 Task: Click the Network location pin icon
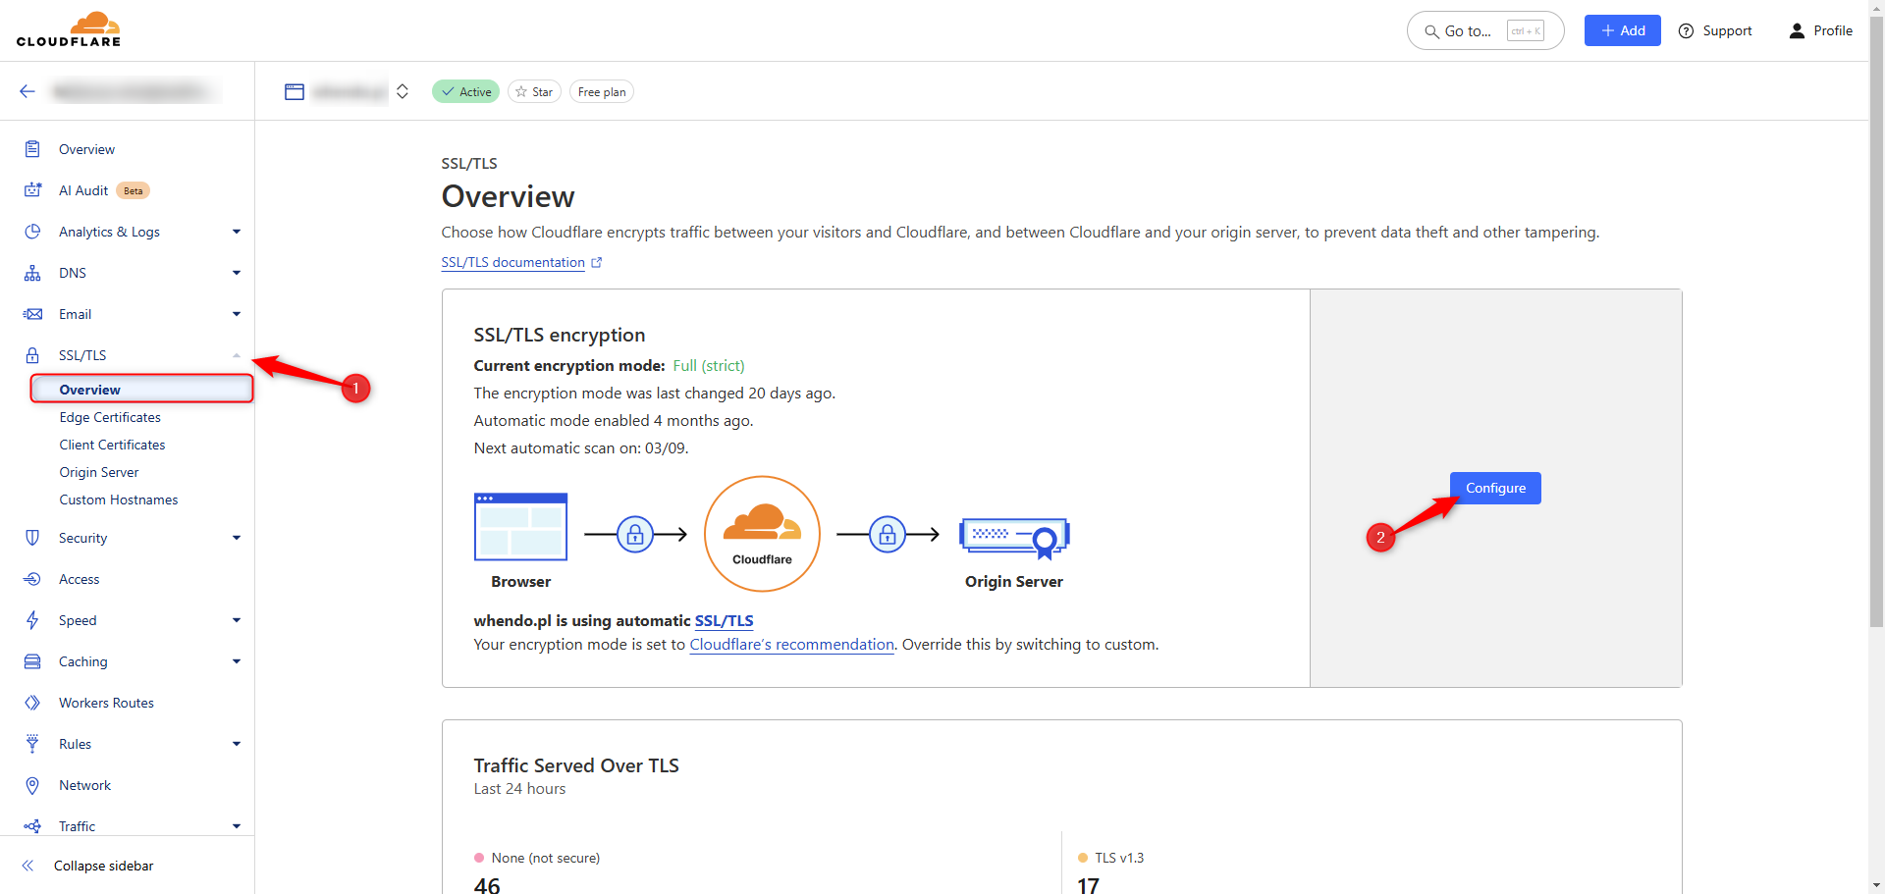pos(32,785)
